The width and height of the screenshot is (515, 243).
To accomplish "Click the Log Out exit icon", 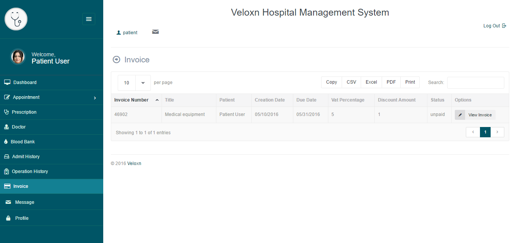I will pyautogui.click(x=504, y=26).
